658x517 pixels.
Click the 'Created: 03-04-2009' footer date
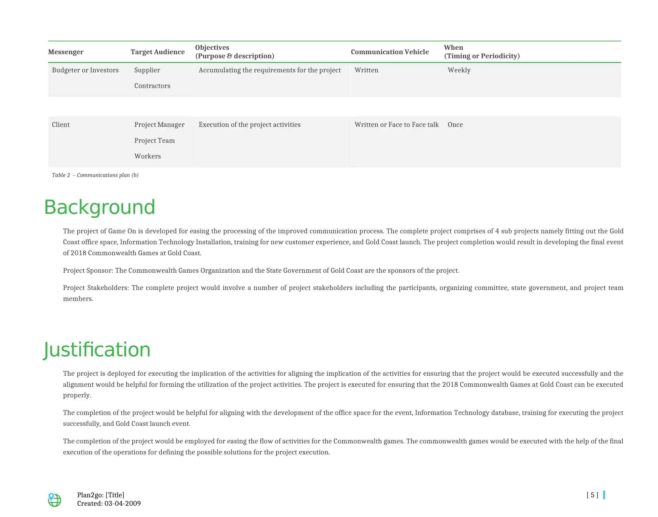pos(109,504)
